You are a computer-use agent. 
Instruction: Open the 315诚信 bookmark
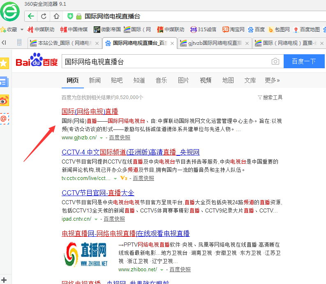203,30
